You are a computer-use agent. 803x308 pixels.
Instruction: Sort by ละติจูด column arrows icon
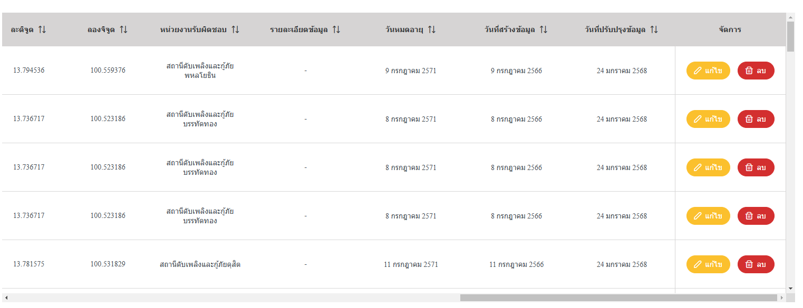[x=42, y=29]
